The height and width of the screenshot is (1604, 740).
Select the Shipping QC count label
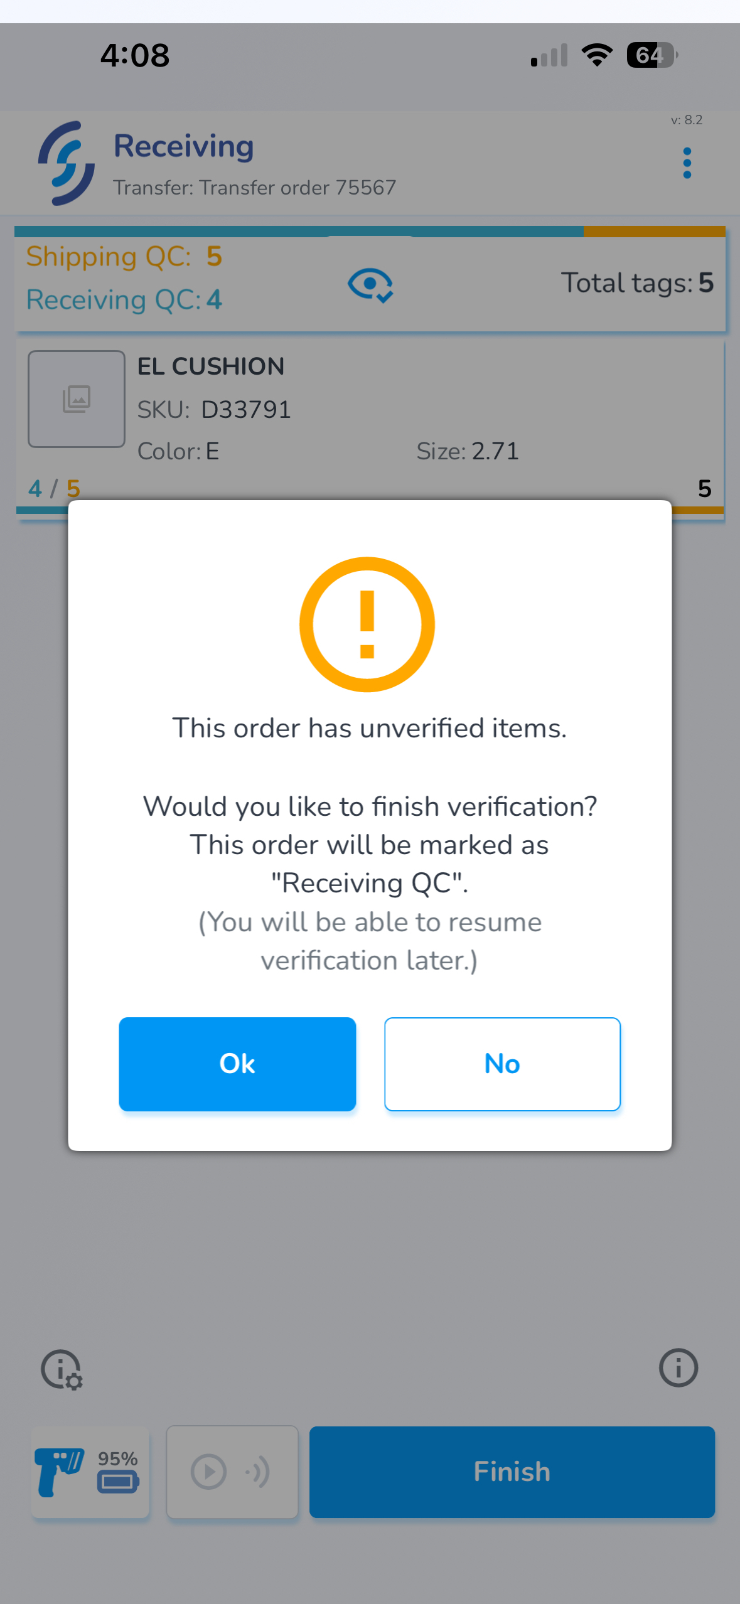tap(124, 257)
